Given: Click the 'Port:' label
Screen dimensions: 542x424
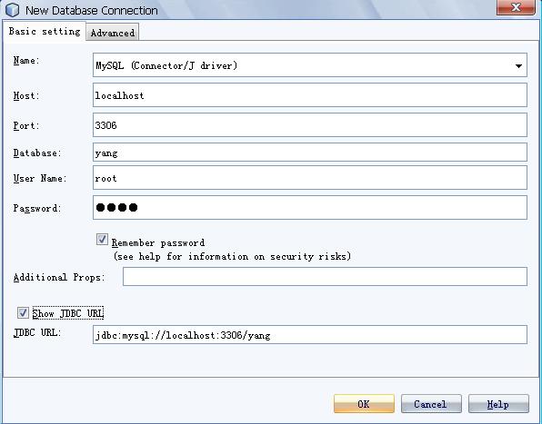Looking at the screenshot, I should [26, 125].
